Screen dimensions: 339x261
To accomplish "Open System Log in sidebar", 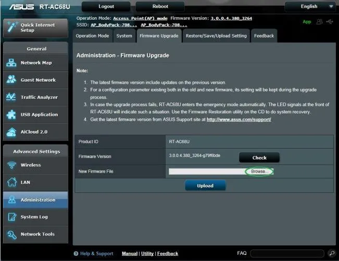I will 36,217.
